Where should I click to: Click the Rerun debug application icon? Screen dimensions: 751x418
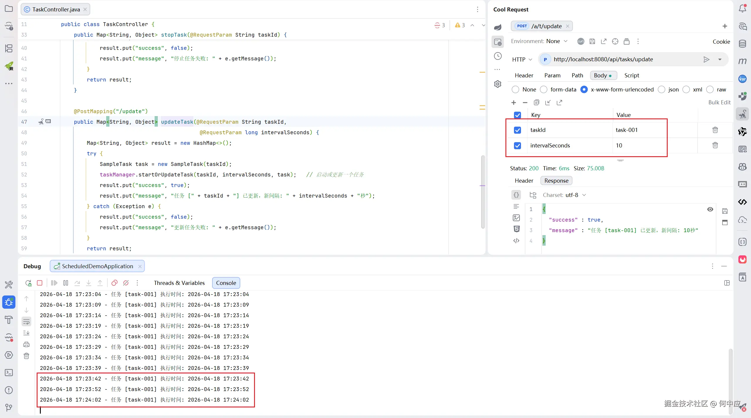[x=28, y=283]
